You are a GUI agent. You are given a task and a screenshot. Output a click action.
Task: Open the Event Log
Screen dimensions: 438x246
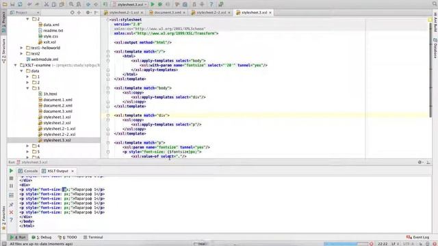click(418, 237)
